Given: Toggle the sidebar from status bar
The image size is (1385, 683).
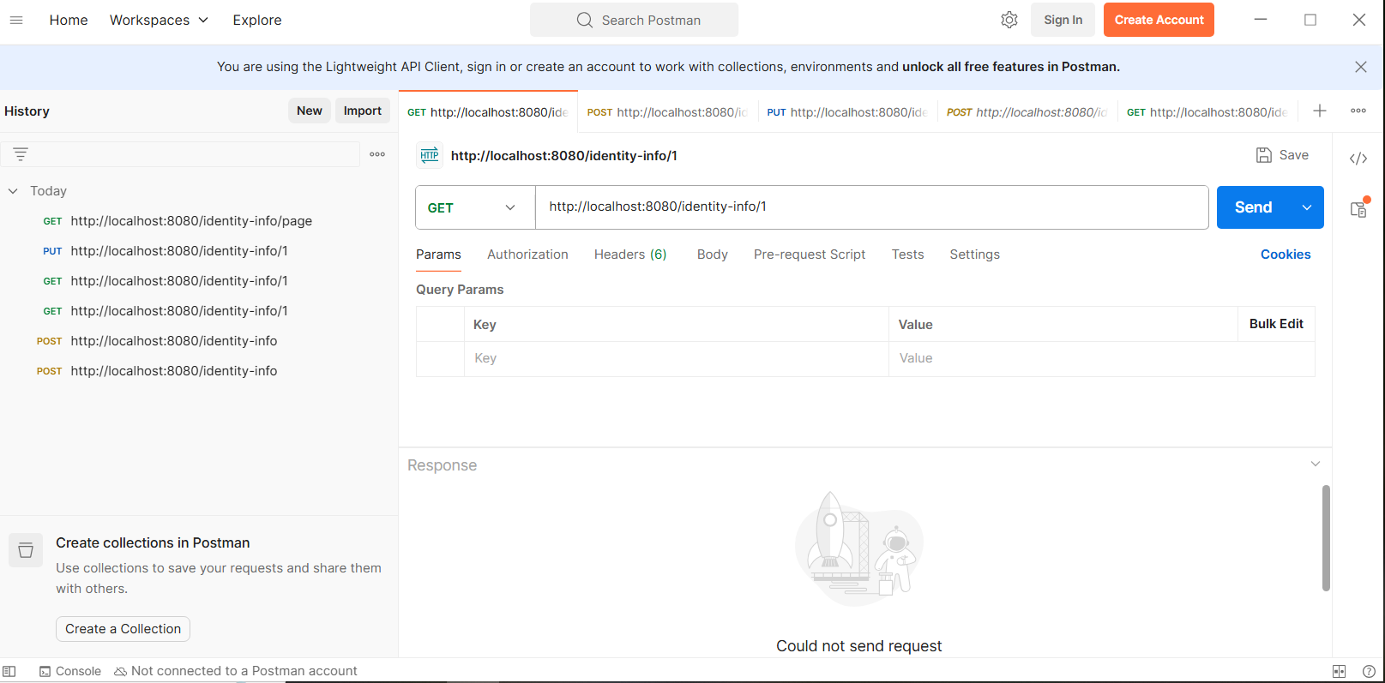Looking at the screenshot, I should point(9,671).
